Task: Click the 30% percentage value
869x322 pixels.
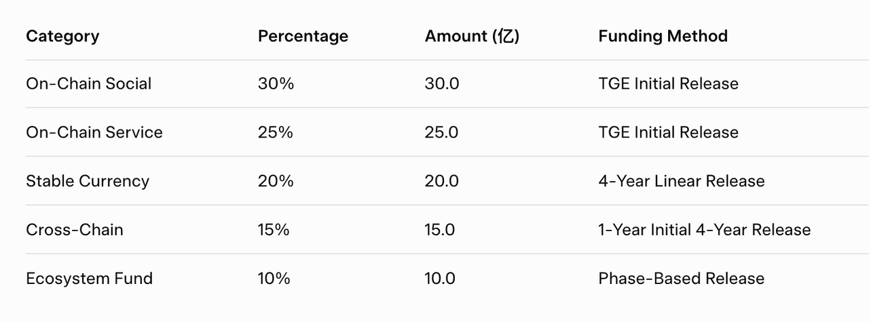Action: pyautogui.click(x=276, y=84)
